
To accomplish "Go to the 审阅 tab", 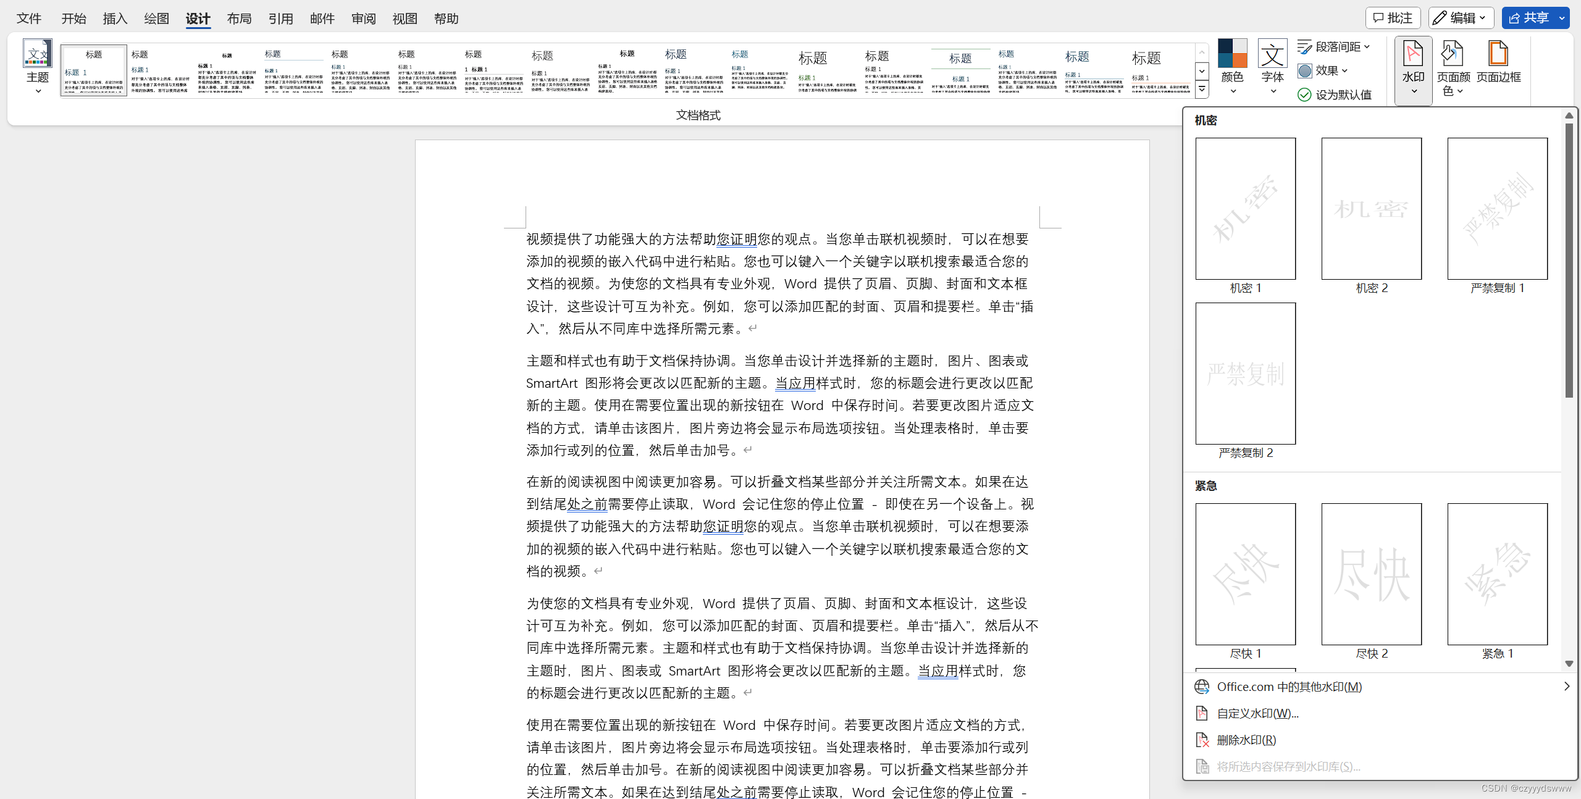I will [363, 19].
